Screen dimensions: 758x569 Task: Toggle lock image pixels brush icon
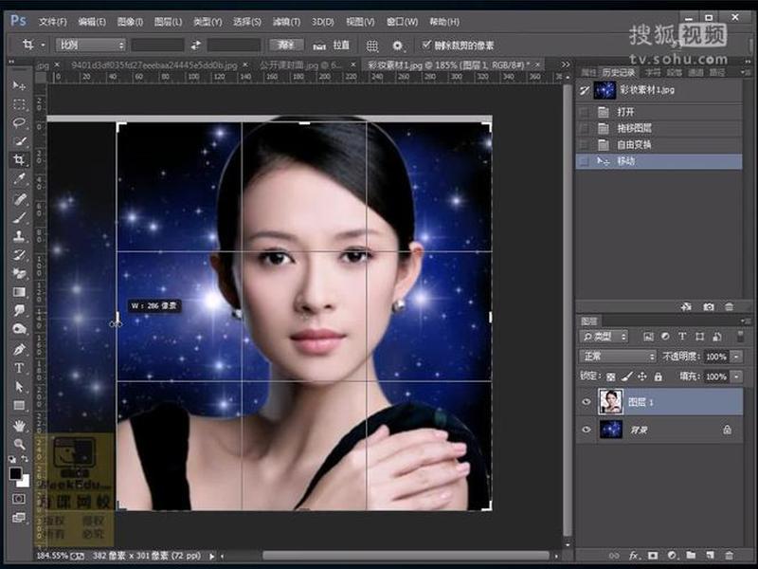(x=626, y=376)
